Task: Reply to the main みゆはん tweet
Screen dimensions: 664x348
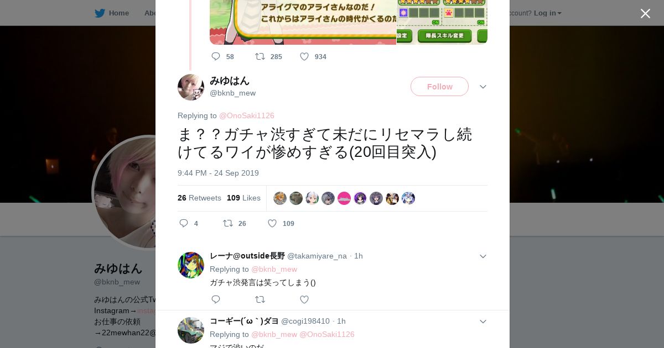Action: click(188, 223)
